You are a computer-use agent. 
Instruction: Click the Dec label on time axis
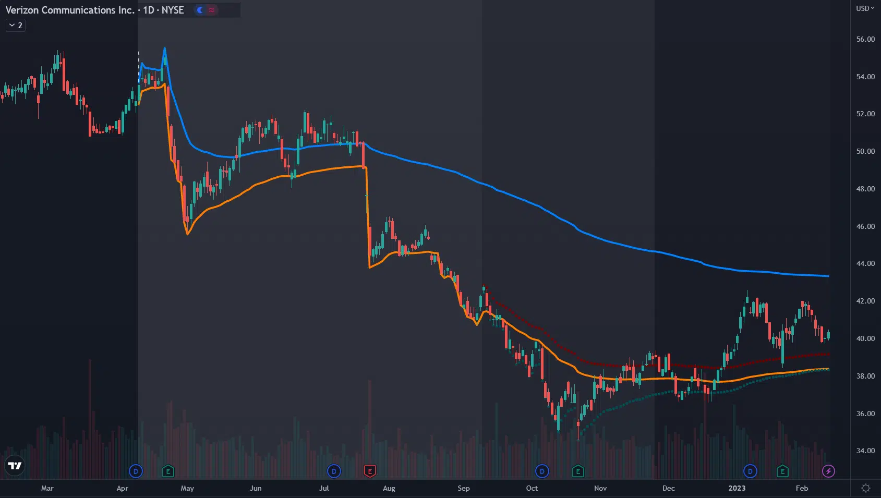[x=669, y=488]
